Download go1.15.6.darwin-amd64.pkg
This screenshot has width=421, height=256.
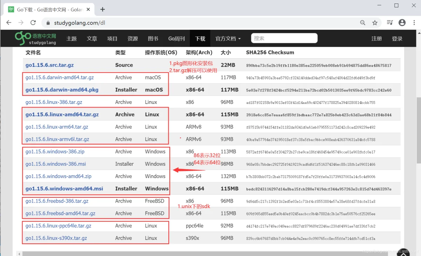point(62,90)
